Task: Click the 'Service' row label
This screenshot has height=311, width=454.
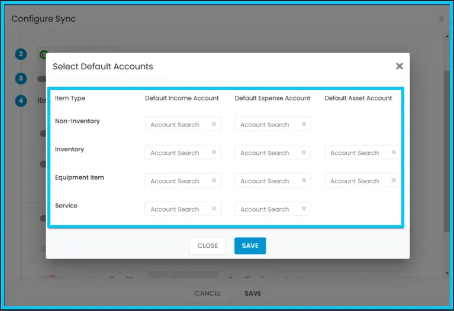Action: [66, 206]
